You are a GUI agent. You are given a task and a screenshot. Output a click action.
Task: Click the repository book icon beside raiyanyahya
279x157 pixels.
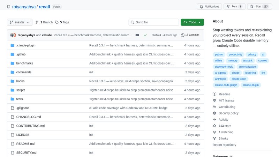click(9, 7)
